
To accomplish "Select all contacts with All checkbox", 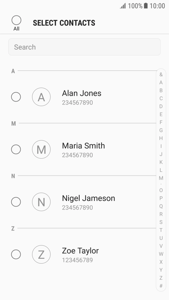I will click(x=16, y=20).
